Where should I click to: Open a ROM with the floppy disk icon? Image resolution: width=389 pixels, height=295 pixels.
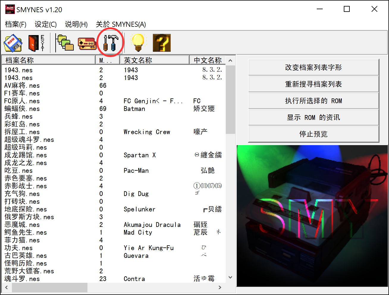(13, 43)
